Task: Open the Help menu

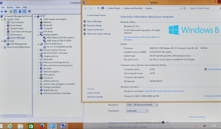Action: (25, 7)
